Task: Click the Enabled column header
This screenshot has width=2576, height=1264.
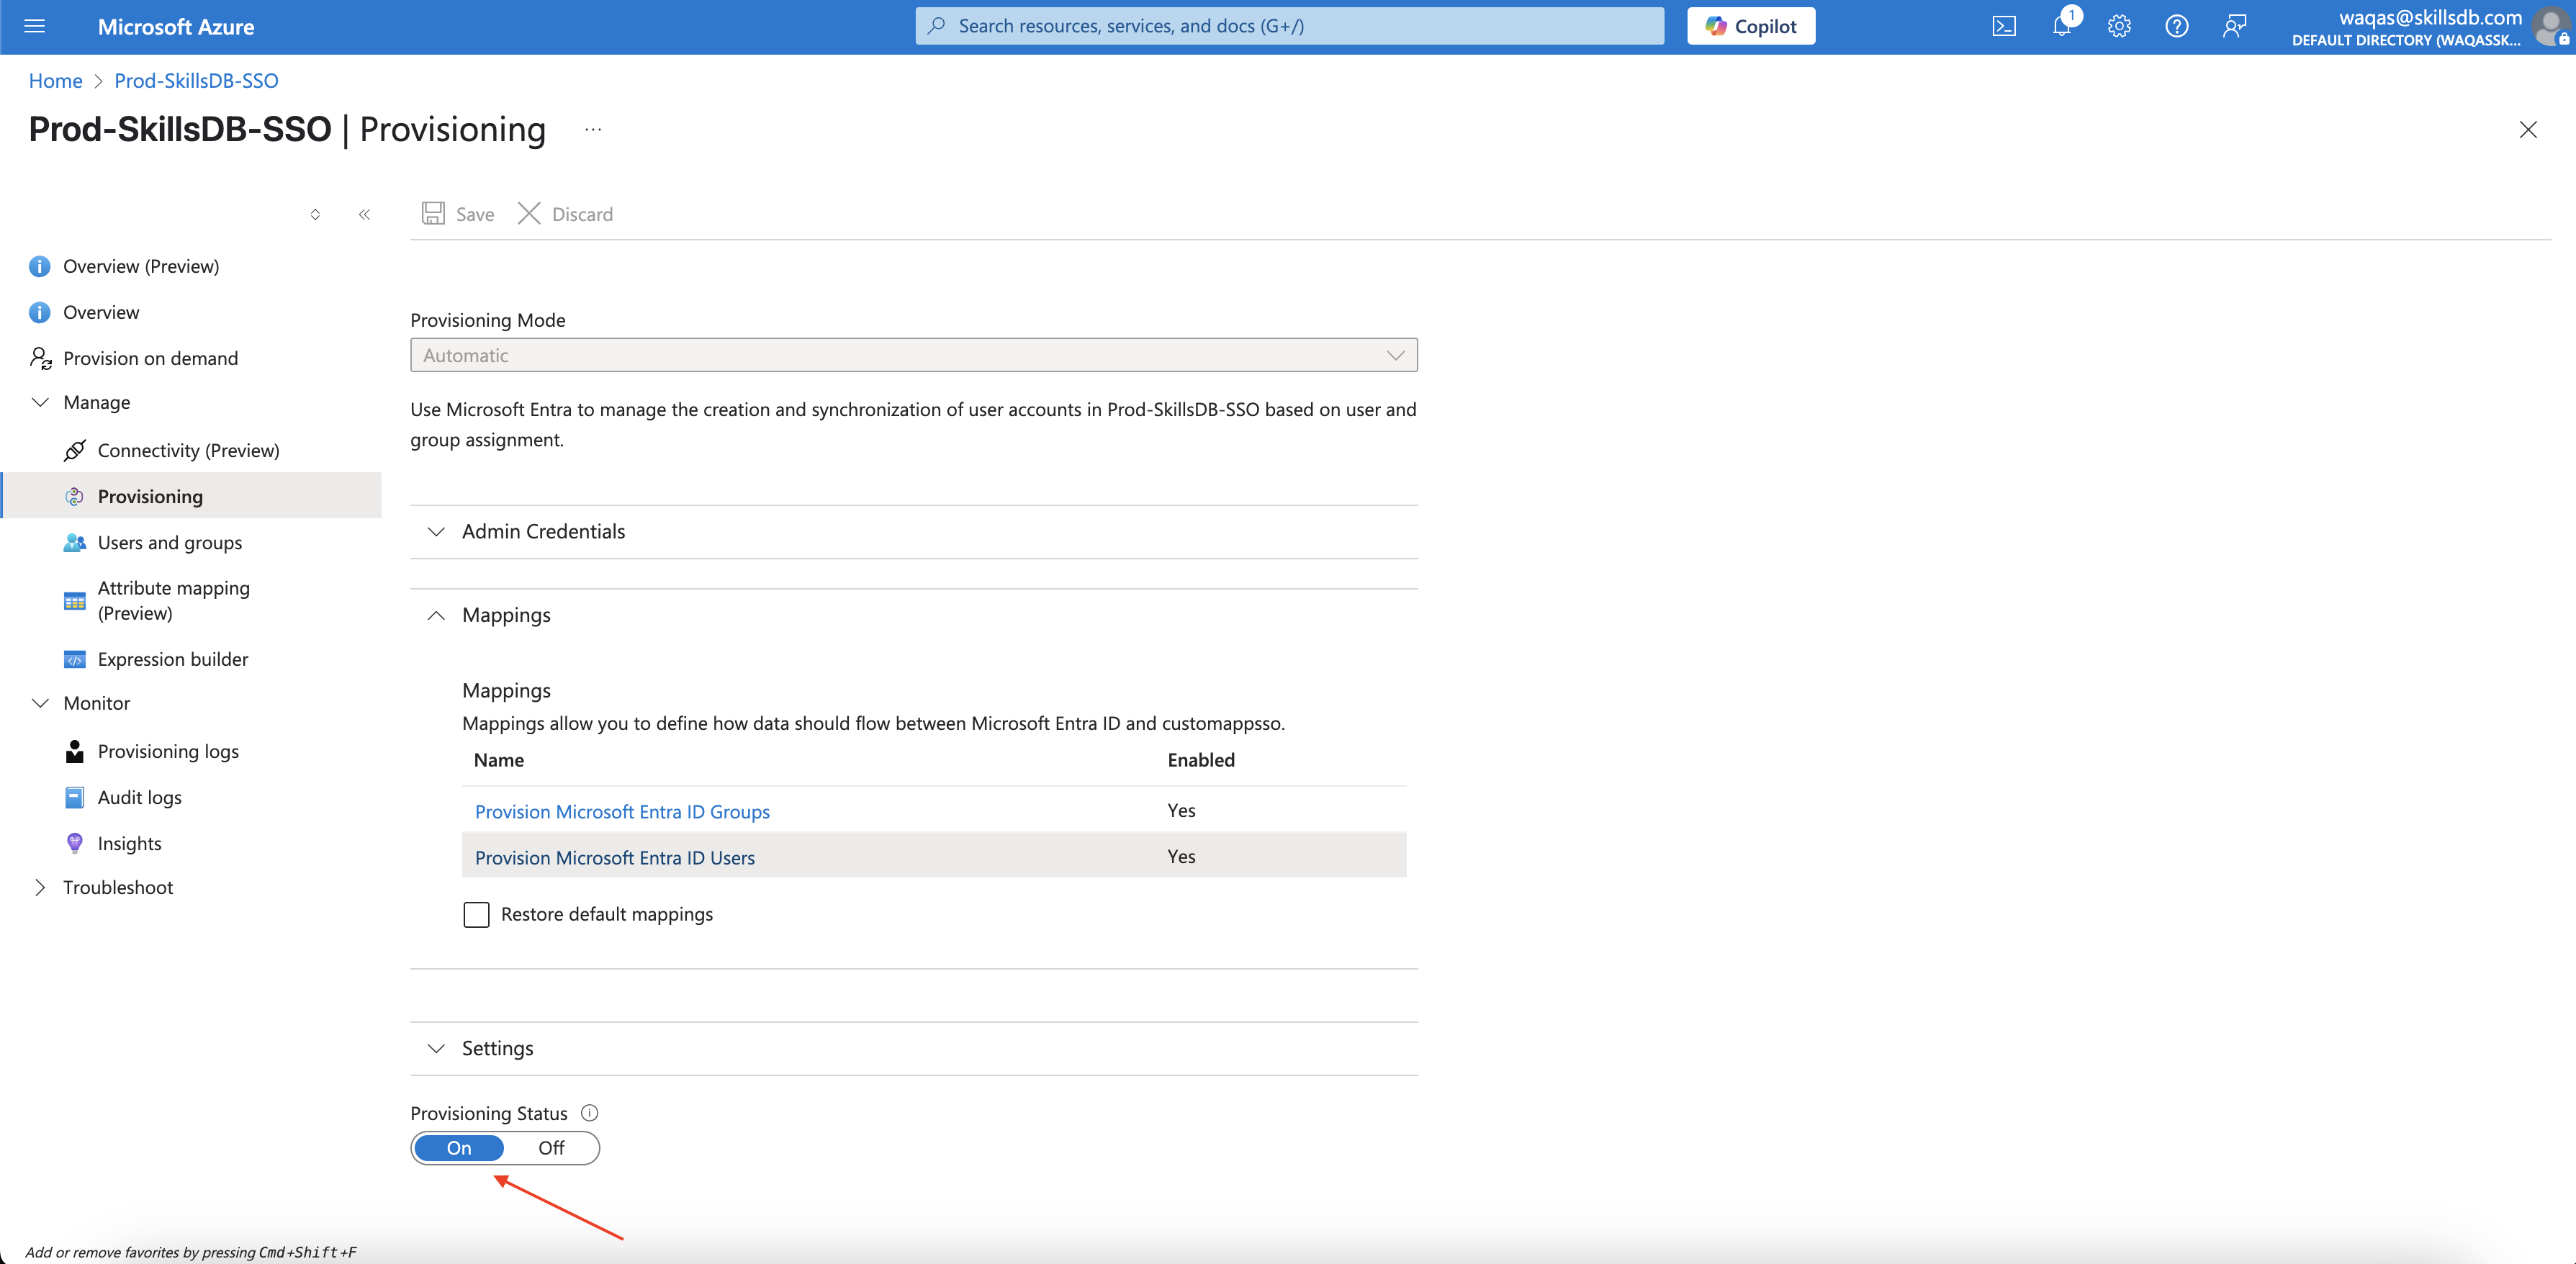Action: [1201, 760]
